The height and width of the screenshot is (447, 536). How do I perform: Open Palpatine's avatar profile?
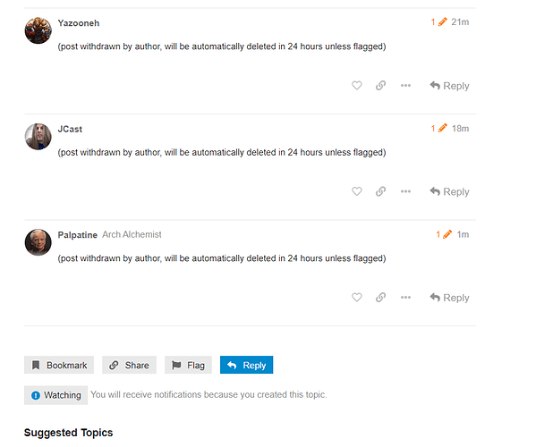[x=38, y=242]
